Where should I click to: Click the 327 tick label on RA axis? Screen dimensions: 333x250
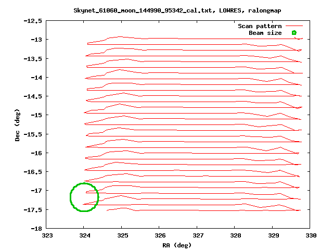click(197, 235)
